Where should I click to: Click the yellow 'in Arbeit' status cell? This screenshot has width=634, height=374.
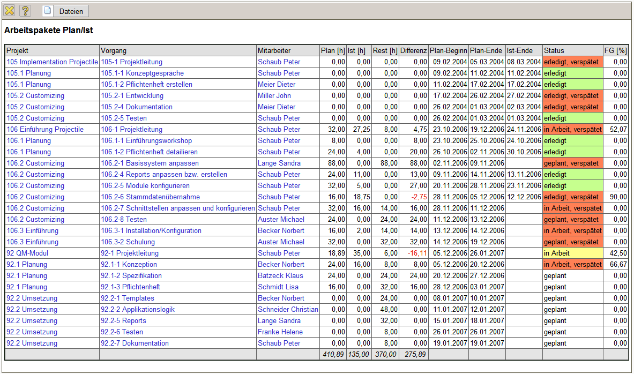coord(572,253)
